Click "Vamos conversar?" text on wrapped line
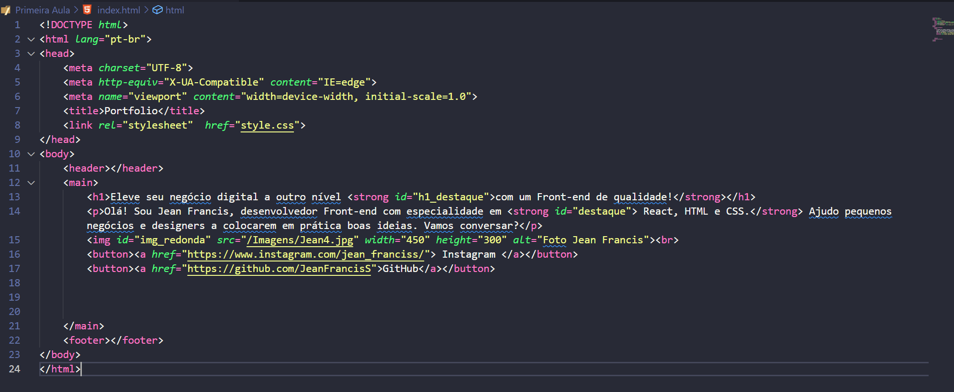 click(471, 226)
